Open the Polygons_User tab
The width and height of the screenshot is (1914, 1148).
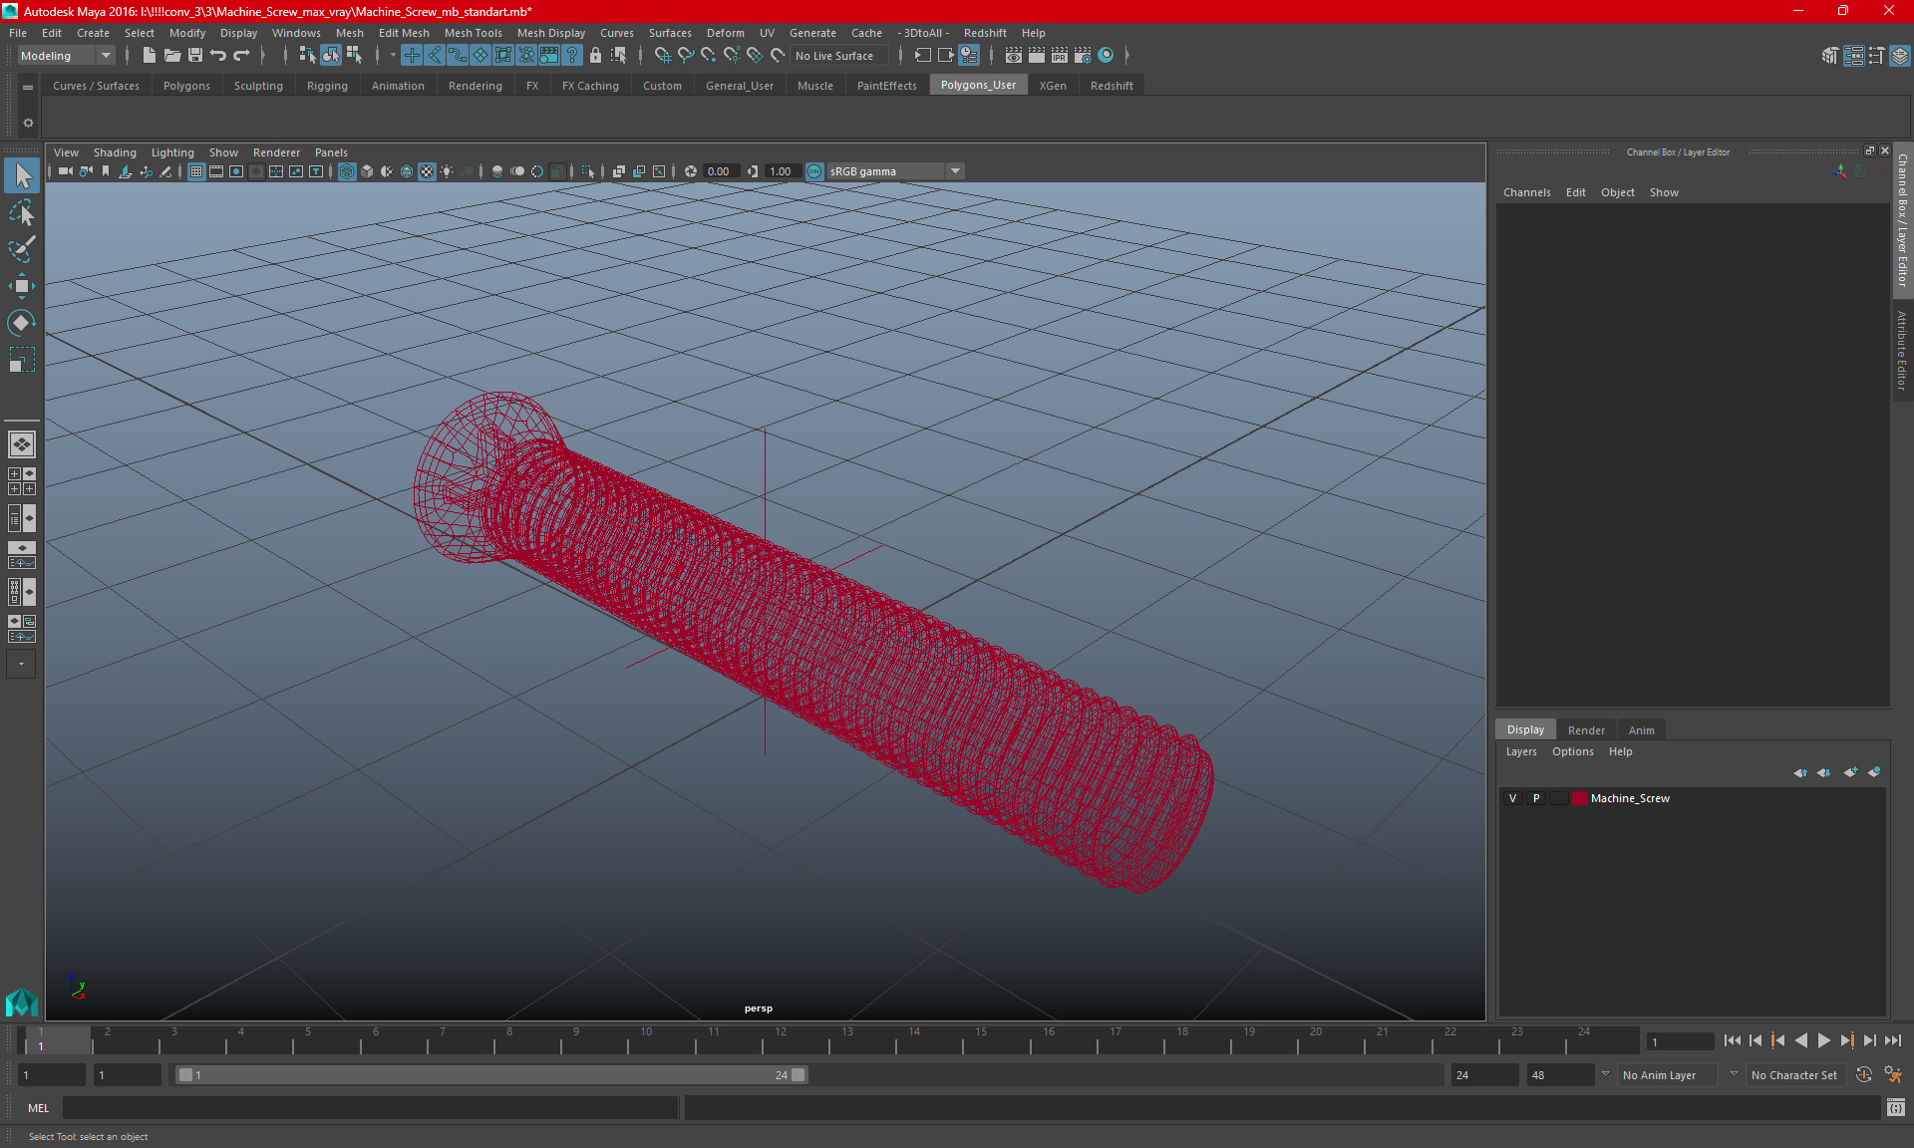(979, 85)
